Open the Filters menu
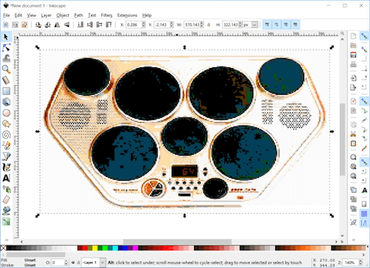The image size is (370, 268). (x=107, y=16)
